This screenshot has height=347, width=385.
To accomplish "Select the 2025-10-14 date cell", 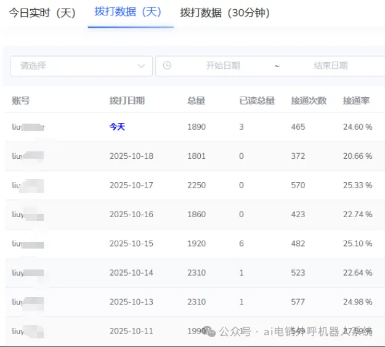I will click(131, 273).
